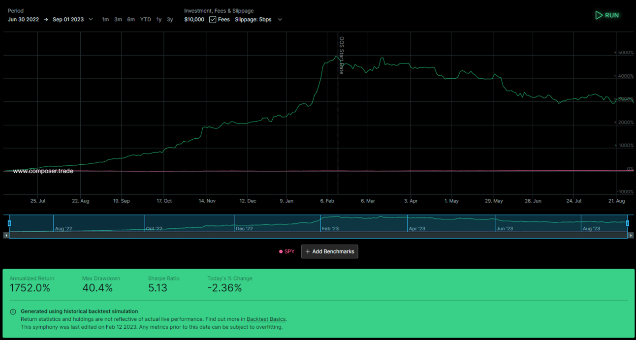Toggle the SPY benchmark legend
Image resolution: width=636 pixels, height=340 pixels.
[x=286, y=251]
